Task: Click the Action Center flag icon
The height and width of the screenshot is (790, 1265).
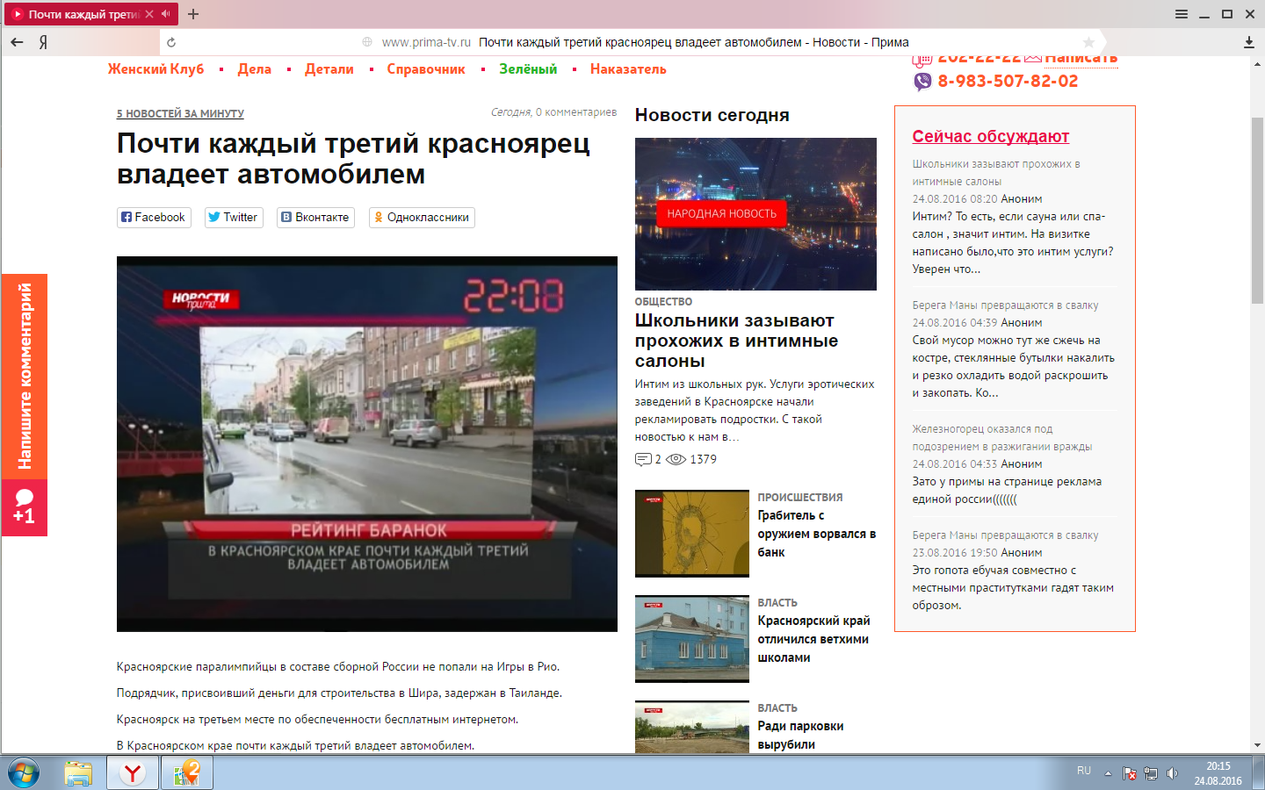Action: point(1130,773)
